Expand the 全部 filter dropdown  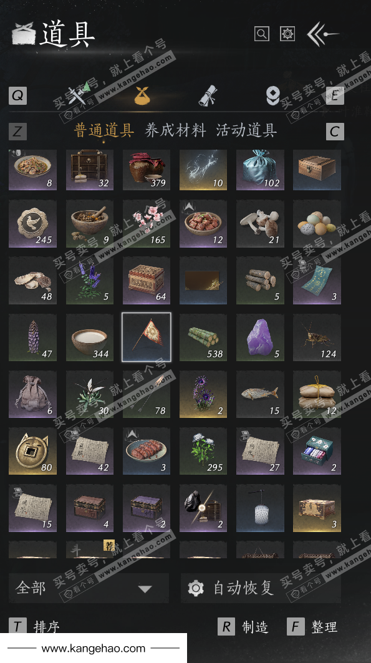pos(89,588)
